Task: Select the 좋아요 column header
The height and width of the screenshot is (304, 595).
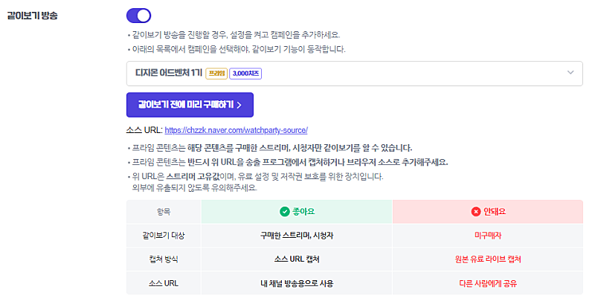Action: 297,212
